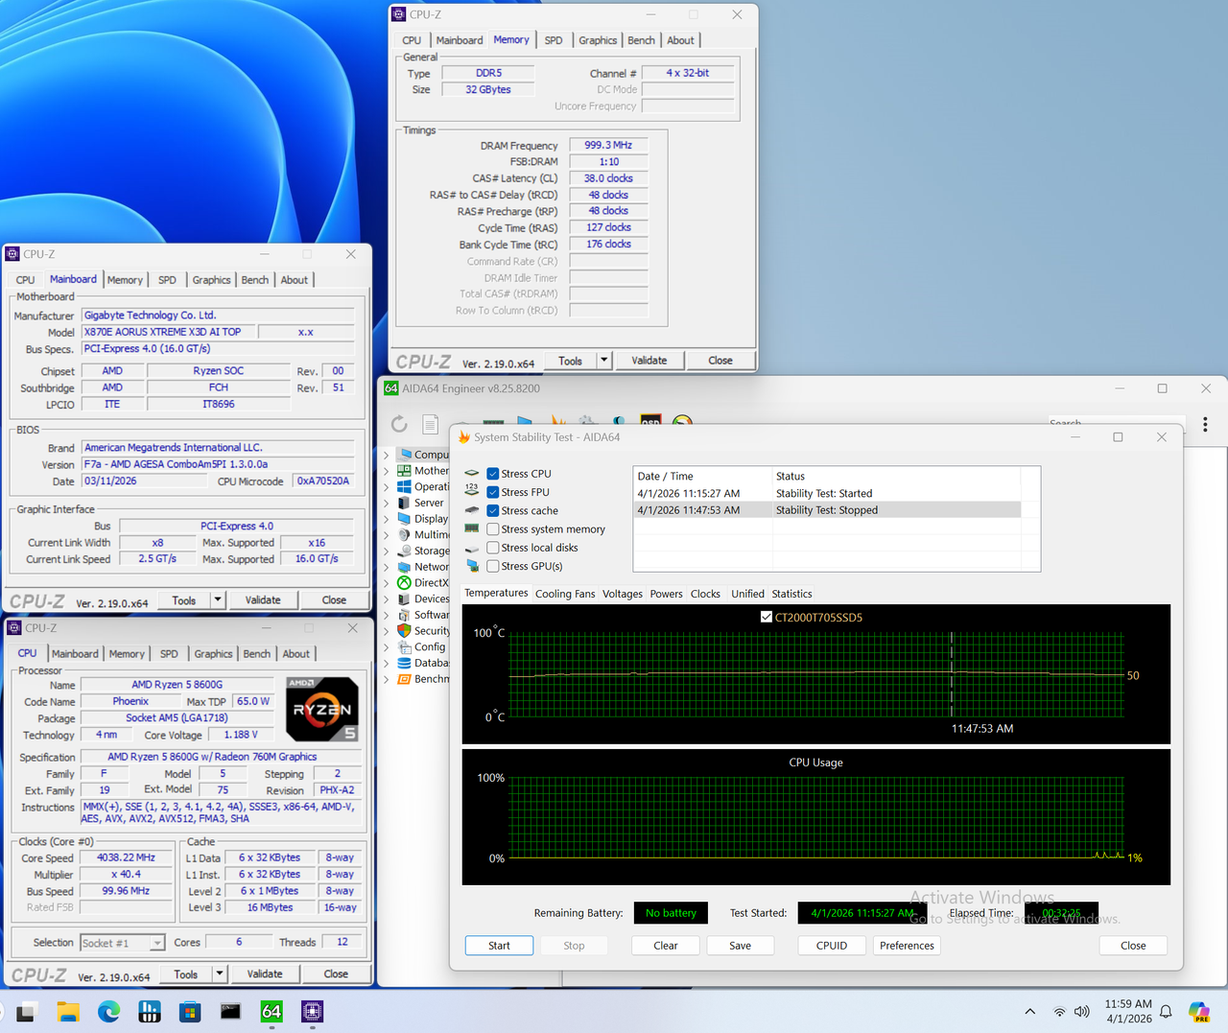The image size is (1228, 1033).
Task: Select the Security shield tree icon
Action: pyautogui.click(x=404, y=631)
